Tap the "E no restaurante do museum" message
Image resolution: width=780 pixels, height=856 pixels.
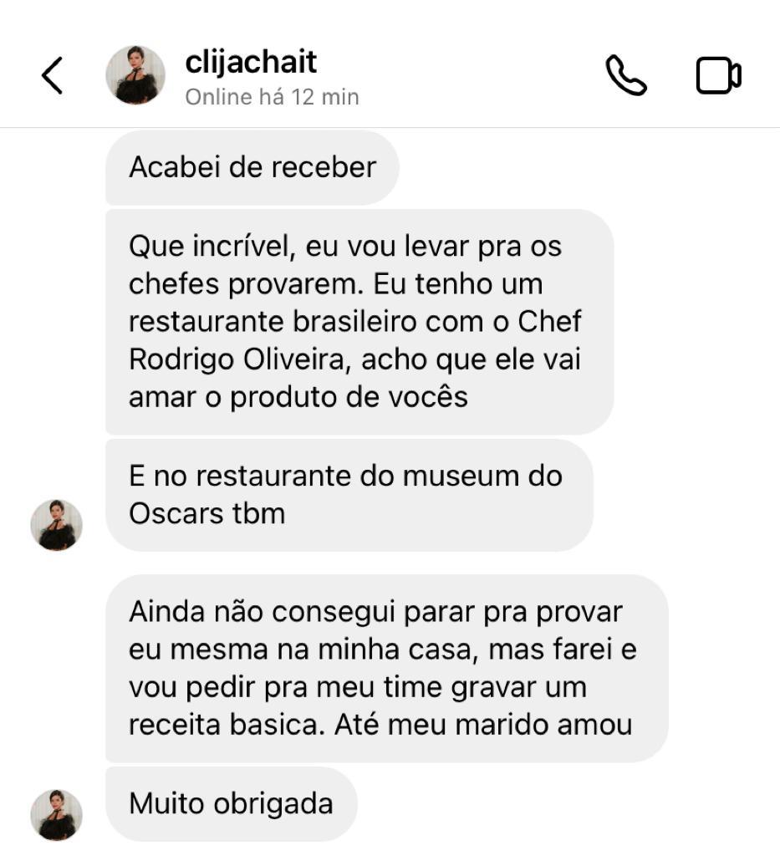click(349, 495)
